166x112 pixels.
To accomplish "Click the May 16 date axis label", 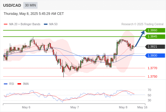I will click(x=142, y=107).
